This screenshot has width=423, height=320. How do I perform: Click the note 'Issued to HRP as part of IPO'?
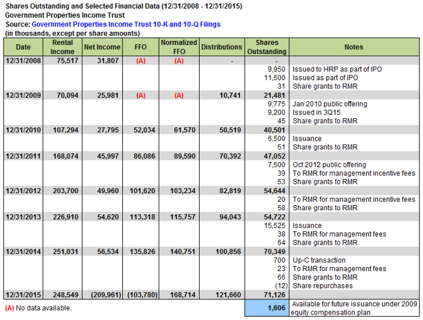coord(337,69)
